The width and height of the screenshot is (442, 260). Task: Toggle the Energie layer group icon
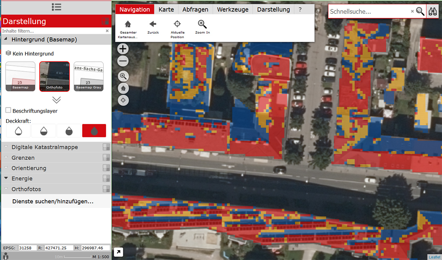(106, 179)
